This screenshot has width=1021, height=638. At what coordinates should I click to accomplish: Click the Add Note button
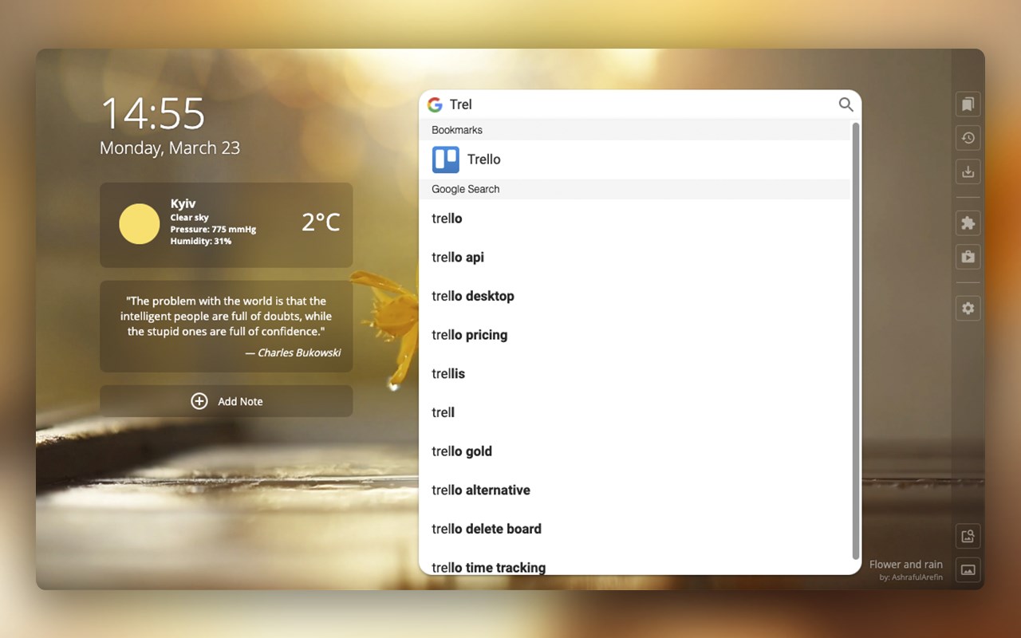226,401
